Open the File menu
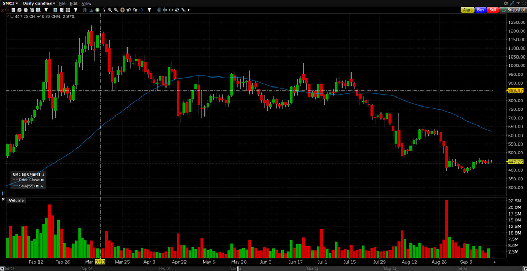 point(62,3)
